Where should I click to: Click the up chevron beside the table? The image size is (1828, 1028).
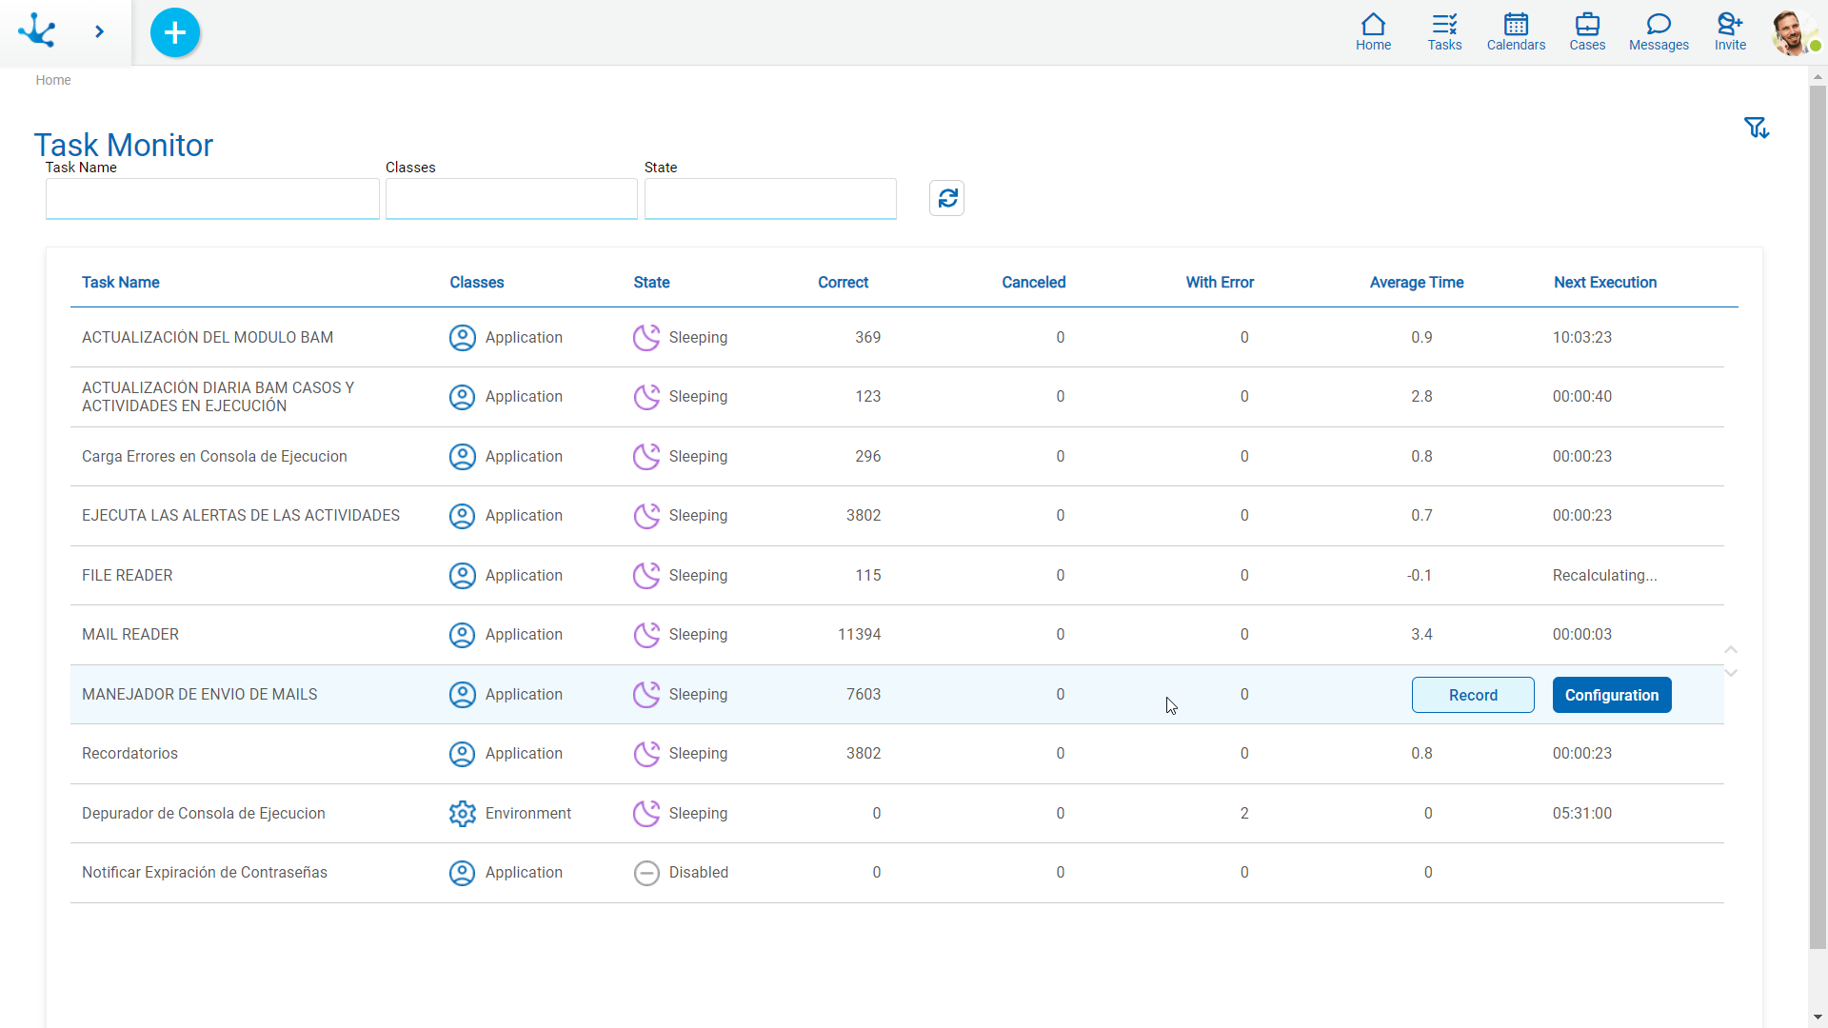coord(1731,650)
